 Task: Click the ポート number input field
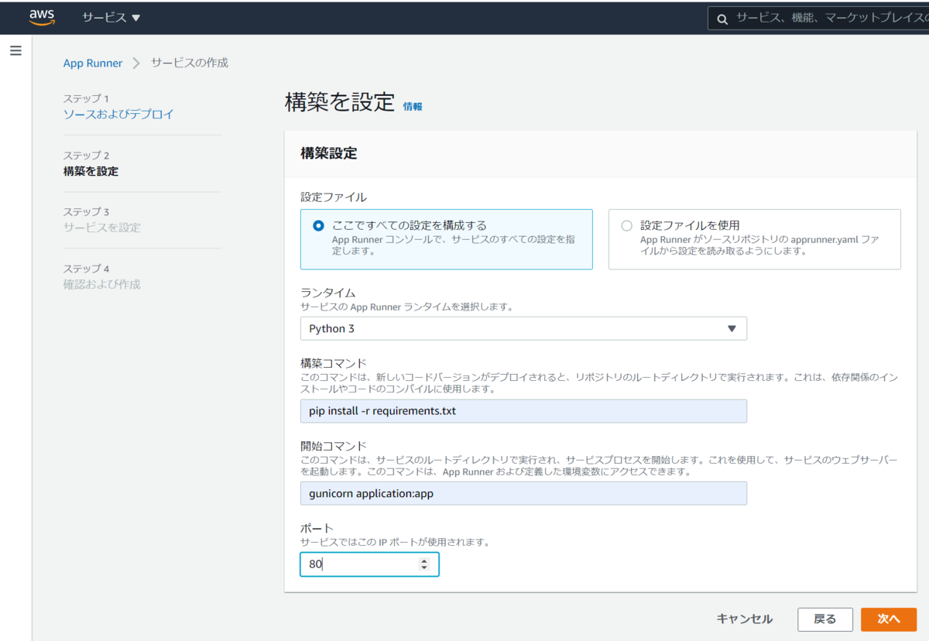point(356,564)
